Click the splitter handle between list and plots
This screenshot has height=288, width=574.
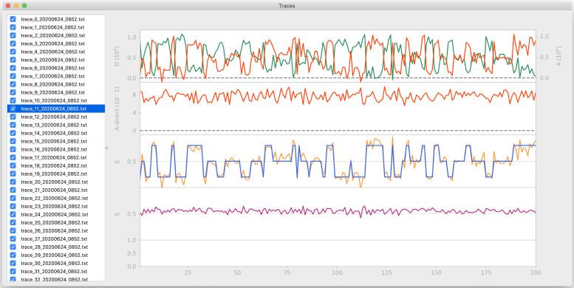(x=106, y=148)
